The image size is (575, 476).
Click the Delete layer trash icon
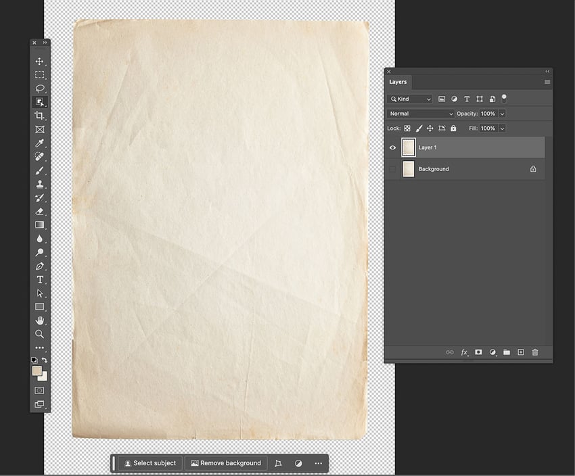point(535,352)
